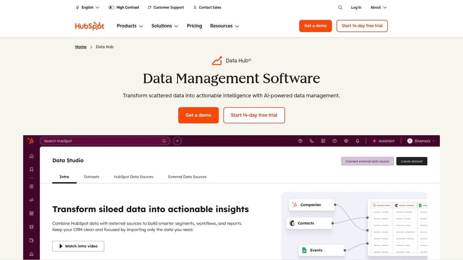Open the Settings gear icon in the top bar
Screen dimensions: 463x260
346,141
